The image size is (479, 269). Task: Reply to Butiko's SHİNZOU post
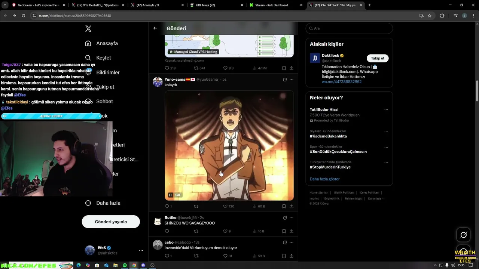tap(167, 231)
